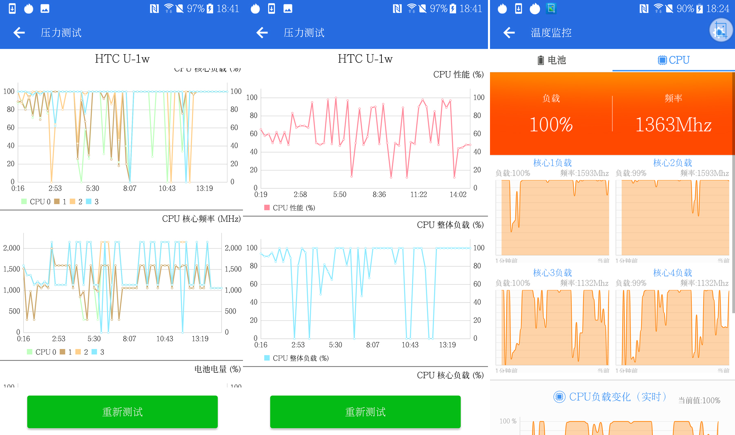Toggle CPU 1 legend swatch in core load chart
735x435 pixels.
tap(57, 201)
